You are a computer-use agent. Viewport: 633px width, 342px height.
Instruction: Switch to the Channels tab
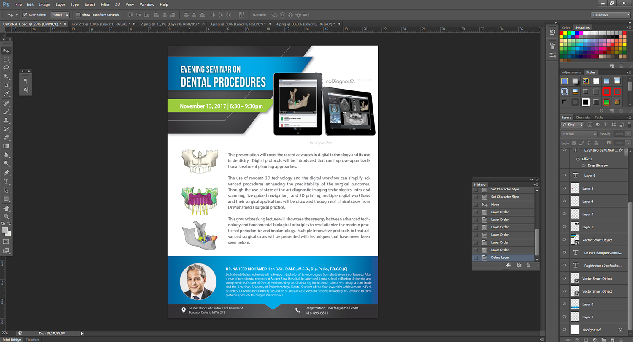582,117
